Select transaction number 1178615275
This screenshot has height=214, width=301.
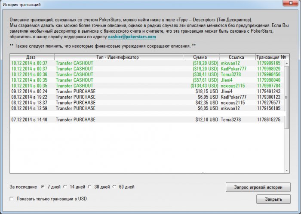click(x=269, y=119)
